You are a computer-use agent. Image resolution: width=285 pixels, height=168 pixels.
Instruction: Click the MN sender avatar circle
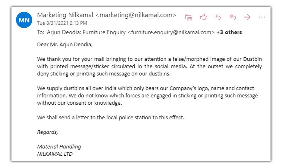24,20
